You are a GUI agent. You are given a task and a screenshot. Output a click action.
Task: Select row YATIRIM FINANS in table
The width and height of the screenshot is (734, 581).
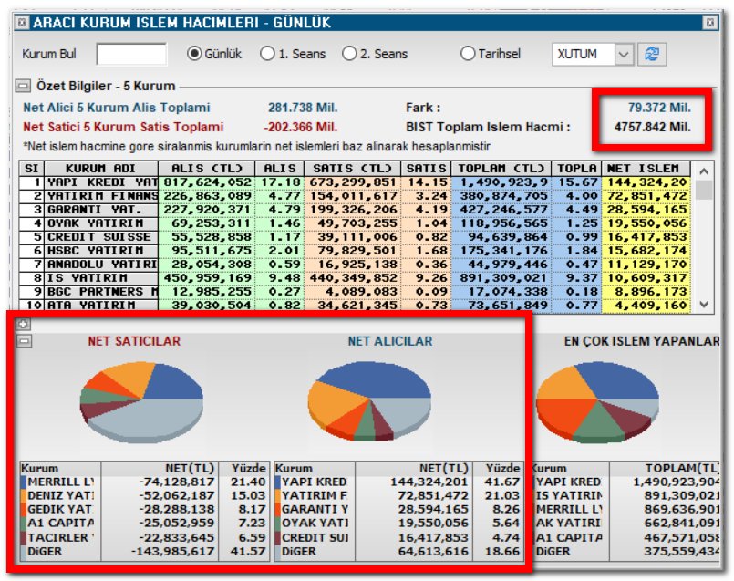355,196
